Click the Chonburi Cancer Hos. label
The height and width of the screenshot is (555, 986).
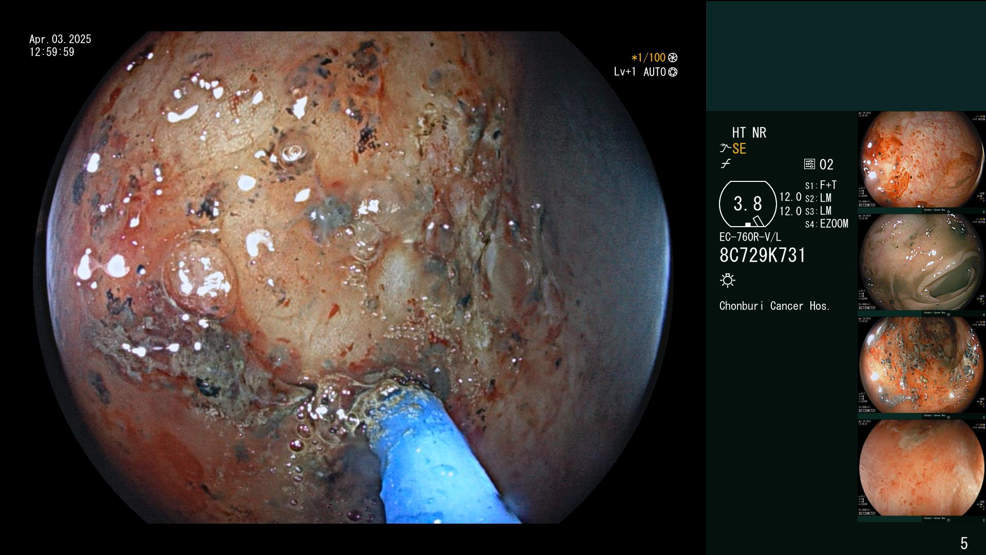(x=774, y=306)
